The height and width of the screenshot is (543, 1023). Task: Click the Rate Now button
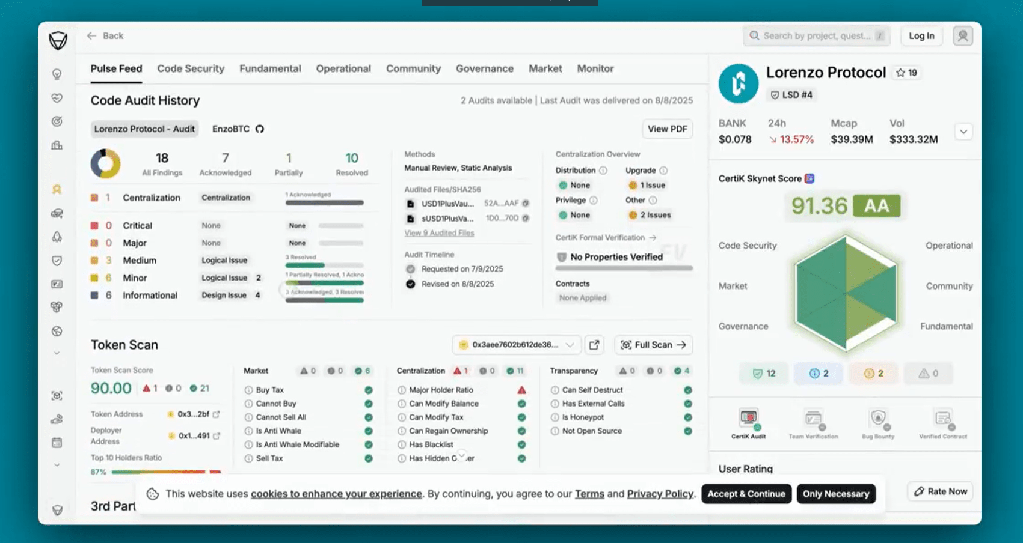click(941, 491)
